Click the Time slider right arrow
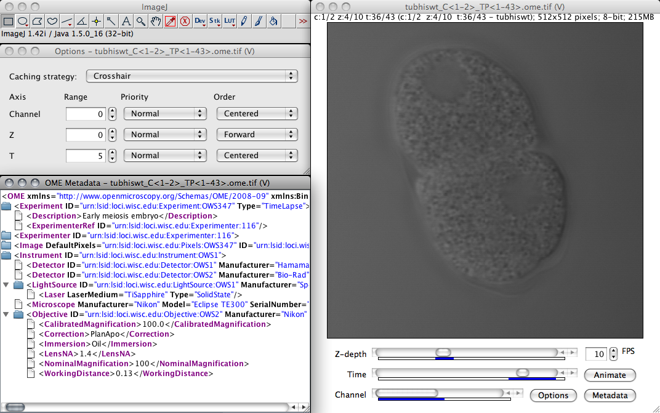 [x=572, y=372]
